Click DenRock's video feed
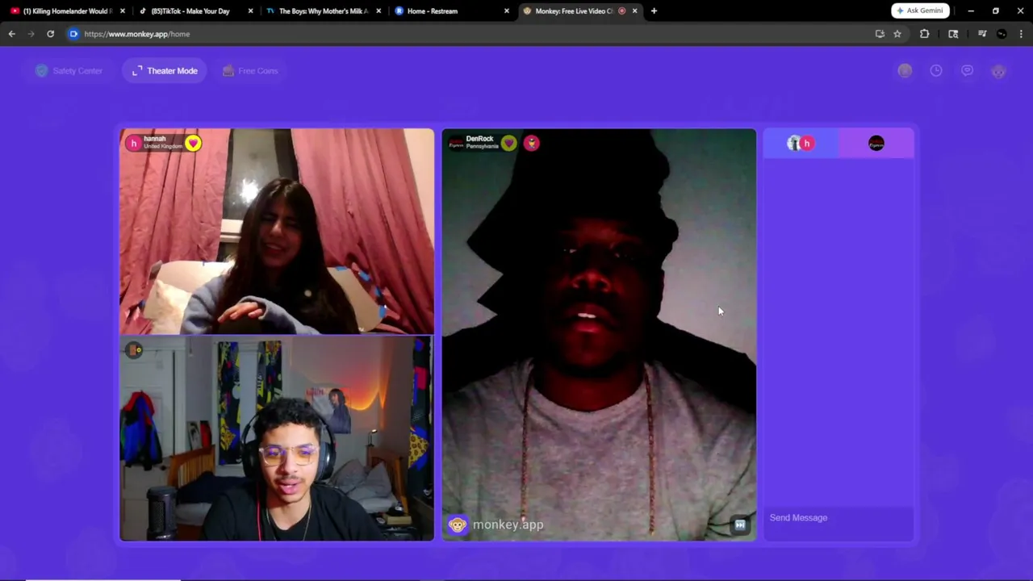The width and height of the screenshot is (1033, 581). coord(599,335)
